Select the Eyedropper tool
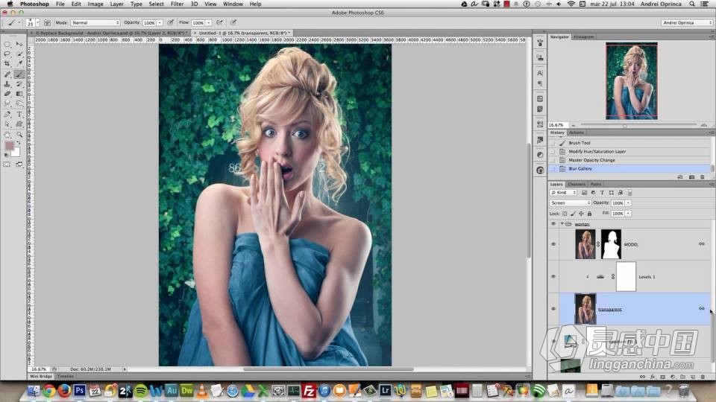716x402 pixels. point(19,64)
